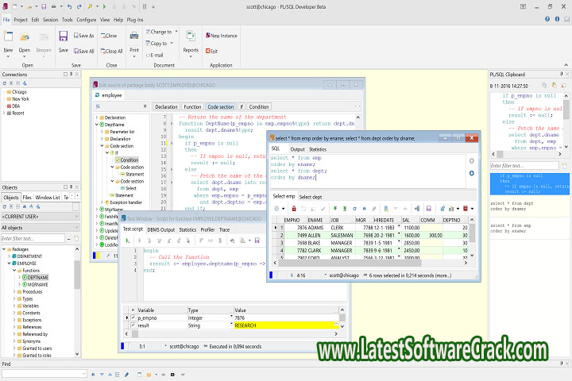Click the New document ribbon icon
Image resolution: width=572 pixels, height=381 pixels.
coord(8,37)
